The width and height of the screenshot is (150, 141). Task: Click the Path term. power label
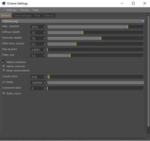click(13, 43)
